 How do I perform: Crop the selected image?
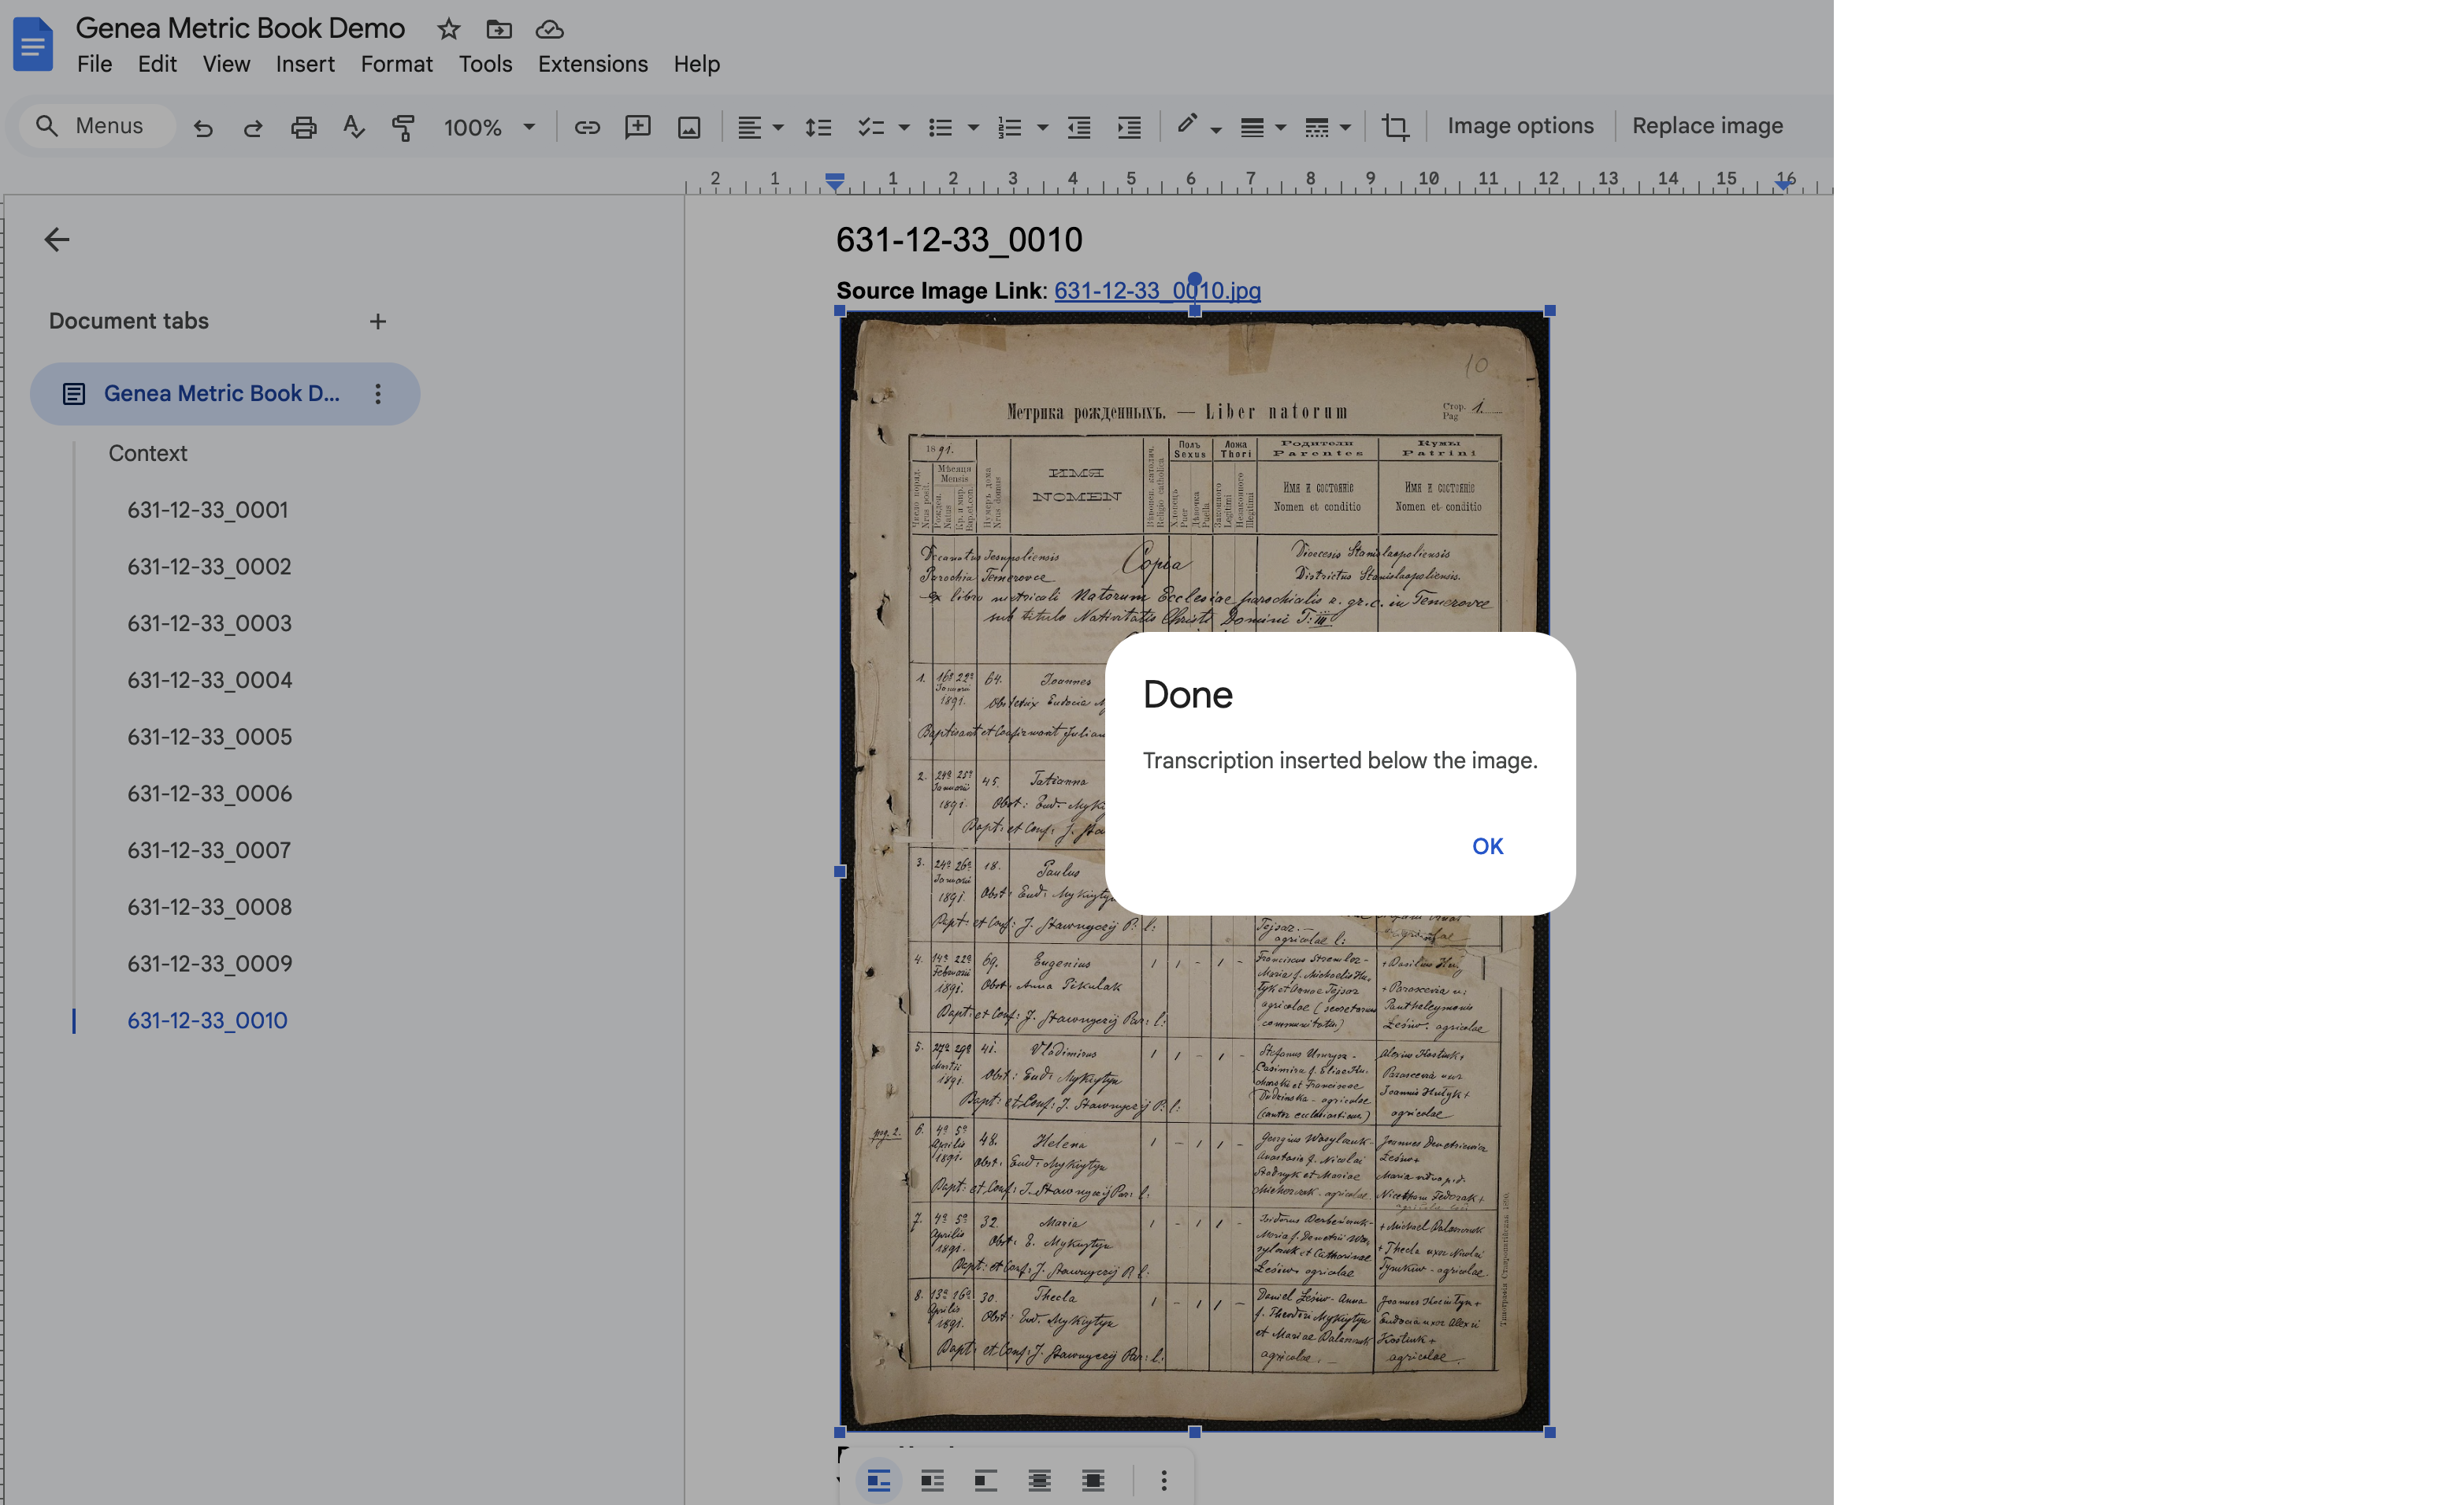coord(1395,126)
